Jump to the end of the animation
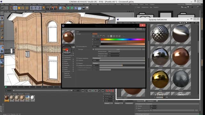Viewport: 205px width, 115px height. [x=103, y=91]
